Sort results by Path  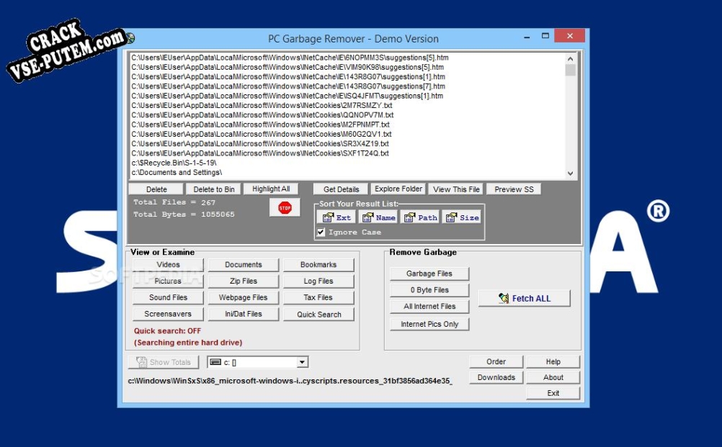click(420, 217)
